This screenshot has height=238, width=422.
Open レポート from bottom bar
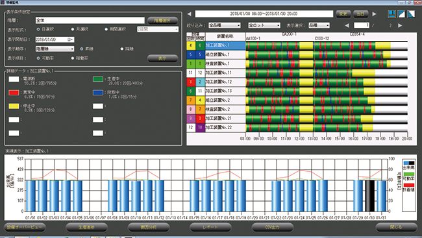[x=210, y=227]
